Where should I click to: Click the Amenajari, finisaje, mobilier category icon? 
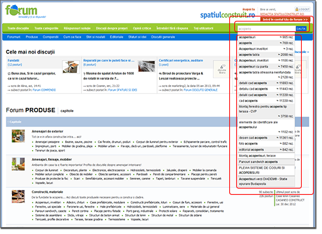[18, 164]
